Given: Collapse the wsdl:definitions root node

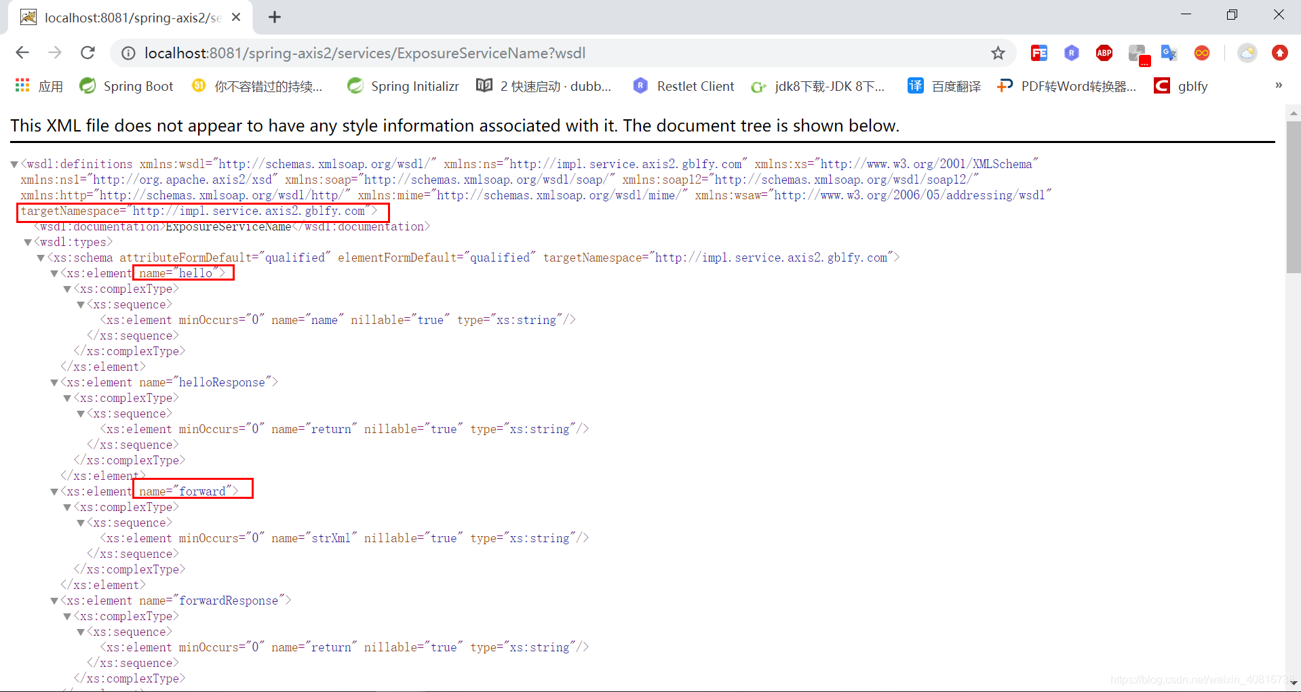Looking at the screenshot, I should pos(13,163).
